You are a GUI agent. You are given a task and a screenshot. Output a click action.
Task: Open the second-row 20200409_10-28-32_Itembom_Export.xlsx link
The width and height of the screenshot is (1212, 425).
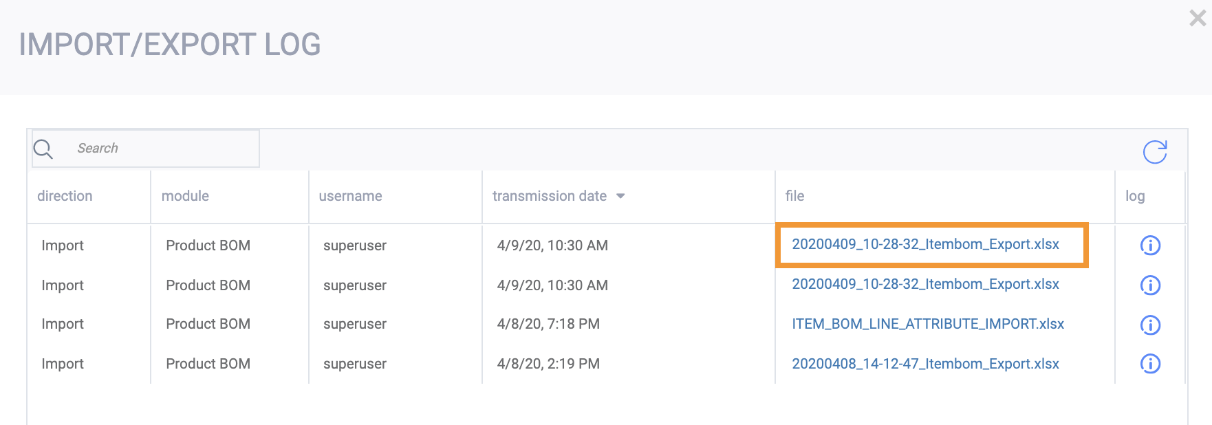click(x=925, y=284)
